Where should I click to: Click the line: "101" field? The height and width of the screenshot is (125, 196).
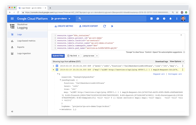70,89
